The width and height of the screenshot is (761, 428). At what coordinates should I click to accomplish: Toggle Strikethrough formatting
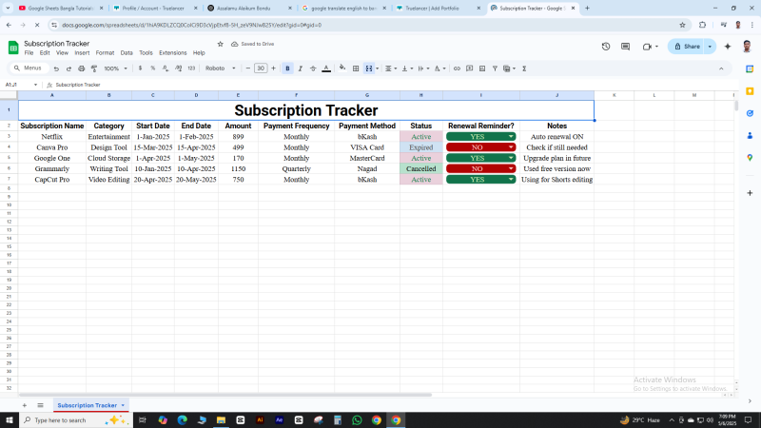[x=313, y=68]
